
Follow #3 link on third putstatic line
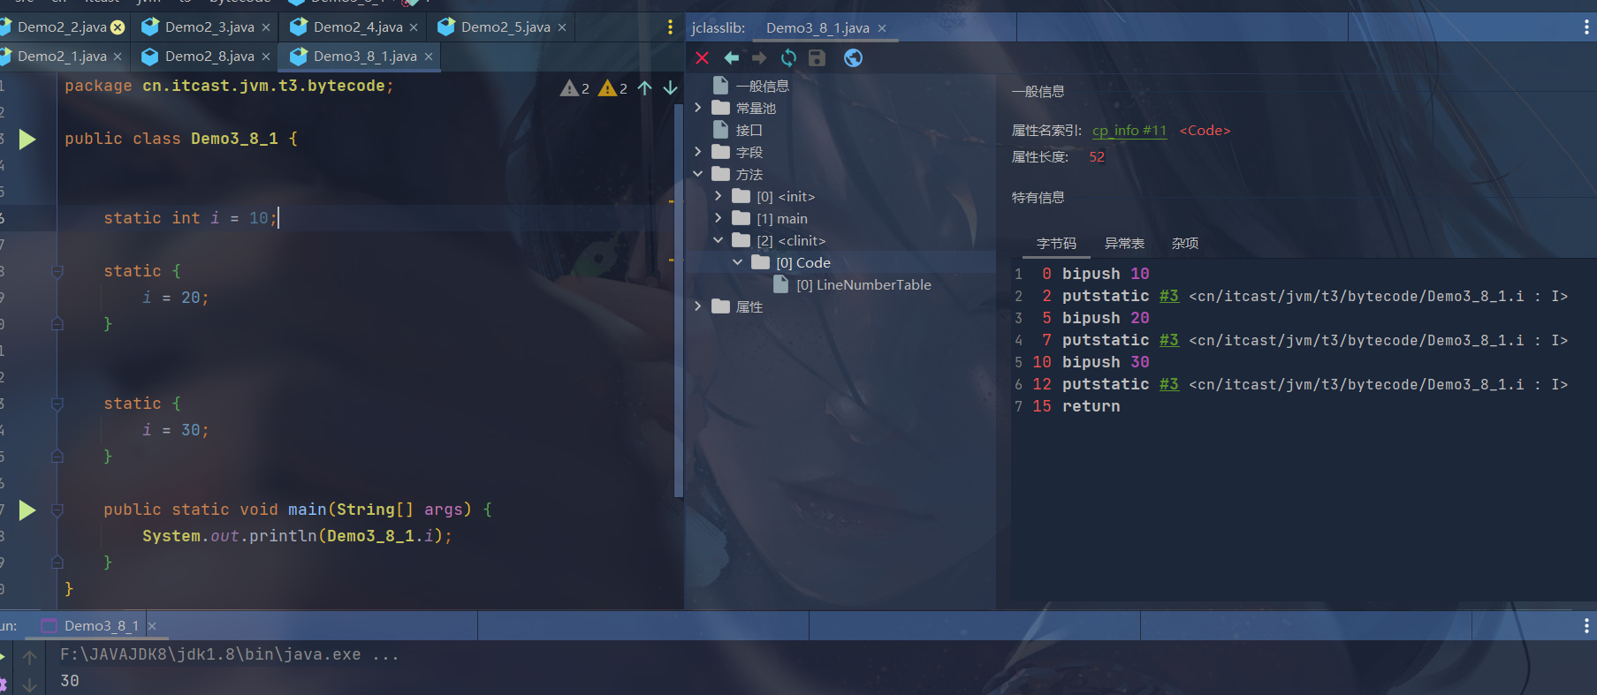[1169, 385]
